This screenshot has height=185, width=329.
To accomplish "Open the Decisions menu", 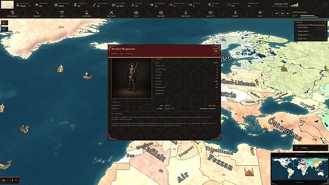I will [185, 14].
